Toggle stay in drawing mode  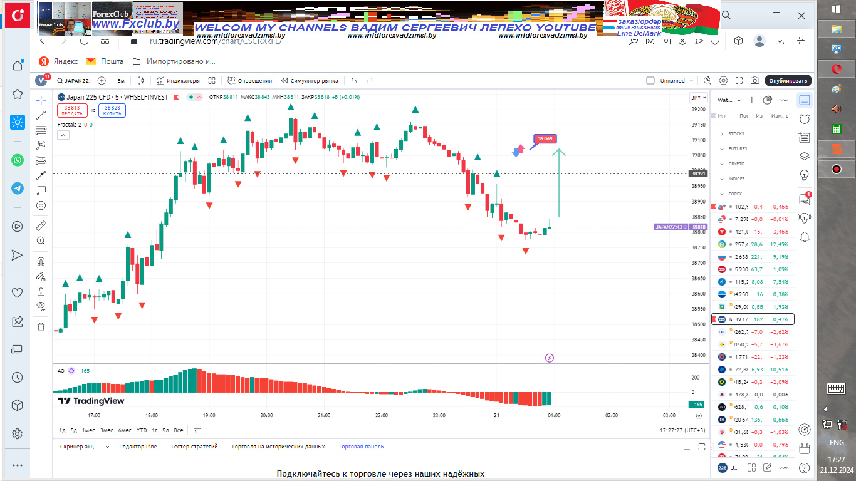tap(41, 276)
